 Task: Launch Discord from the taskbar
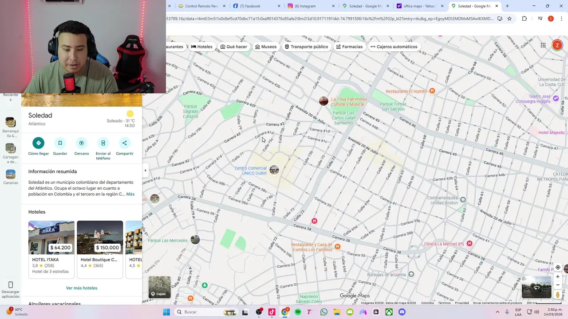[x=402, y=312]
